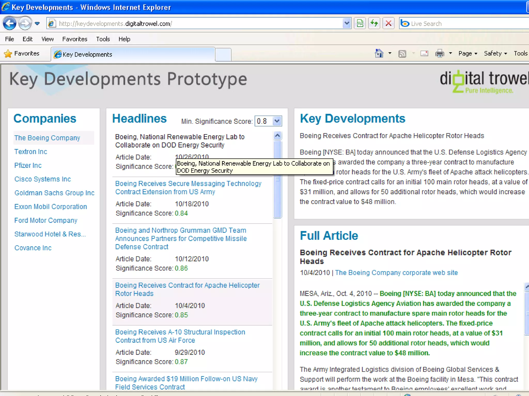Select the Key Developments browser tab
The height and width of the screenshot is (396, 529).
(x=133, y=54)
